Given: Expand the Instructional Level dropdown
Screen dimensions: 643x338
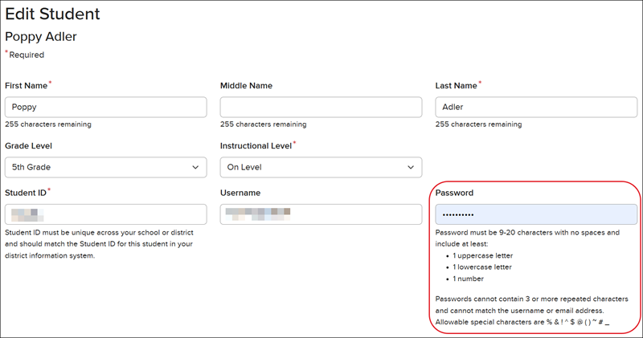Looking at the screenshot, I should pos(321,167).
